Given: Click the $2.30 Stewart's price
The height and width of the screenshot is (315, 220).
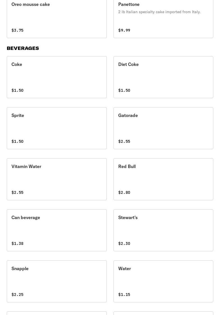Looking at the screenshot, I should coord(124,243).
